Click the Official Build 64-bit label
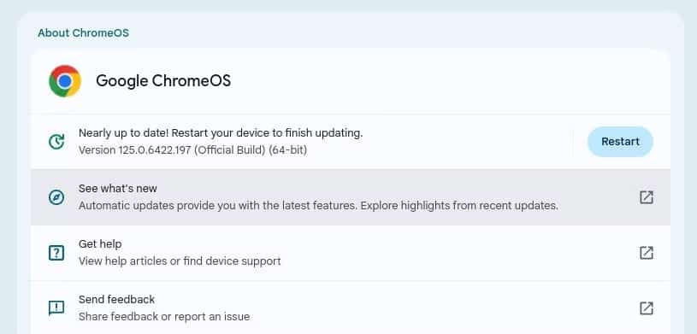The image size is (697, 334). [x=251, y=150]
